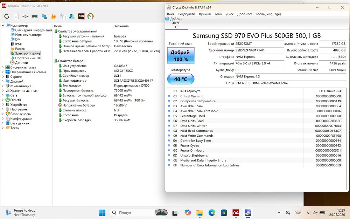The width and height of the screenshot is (350, 219).
Task: Expand the DirectX tree node
Action: (x=3, y=100)
